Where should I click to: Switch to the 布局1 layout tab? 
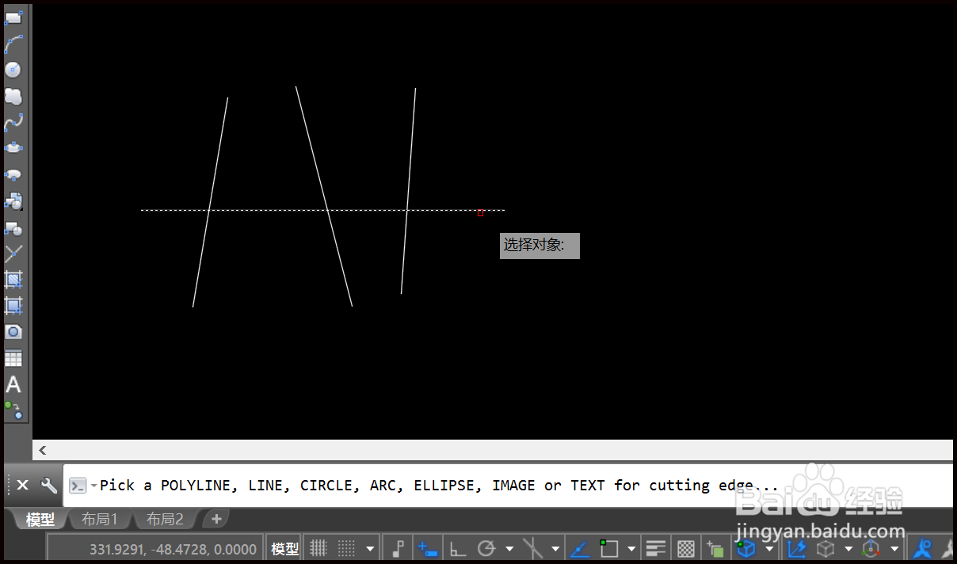99,520
